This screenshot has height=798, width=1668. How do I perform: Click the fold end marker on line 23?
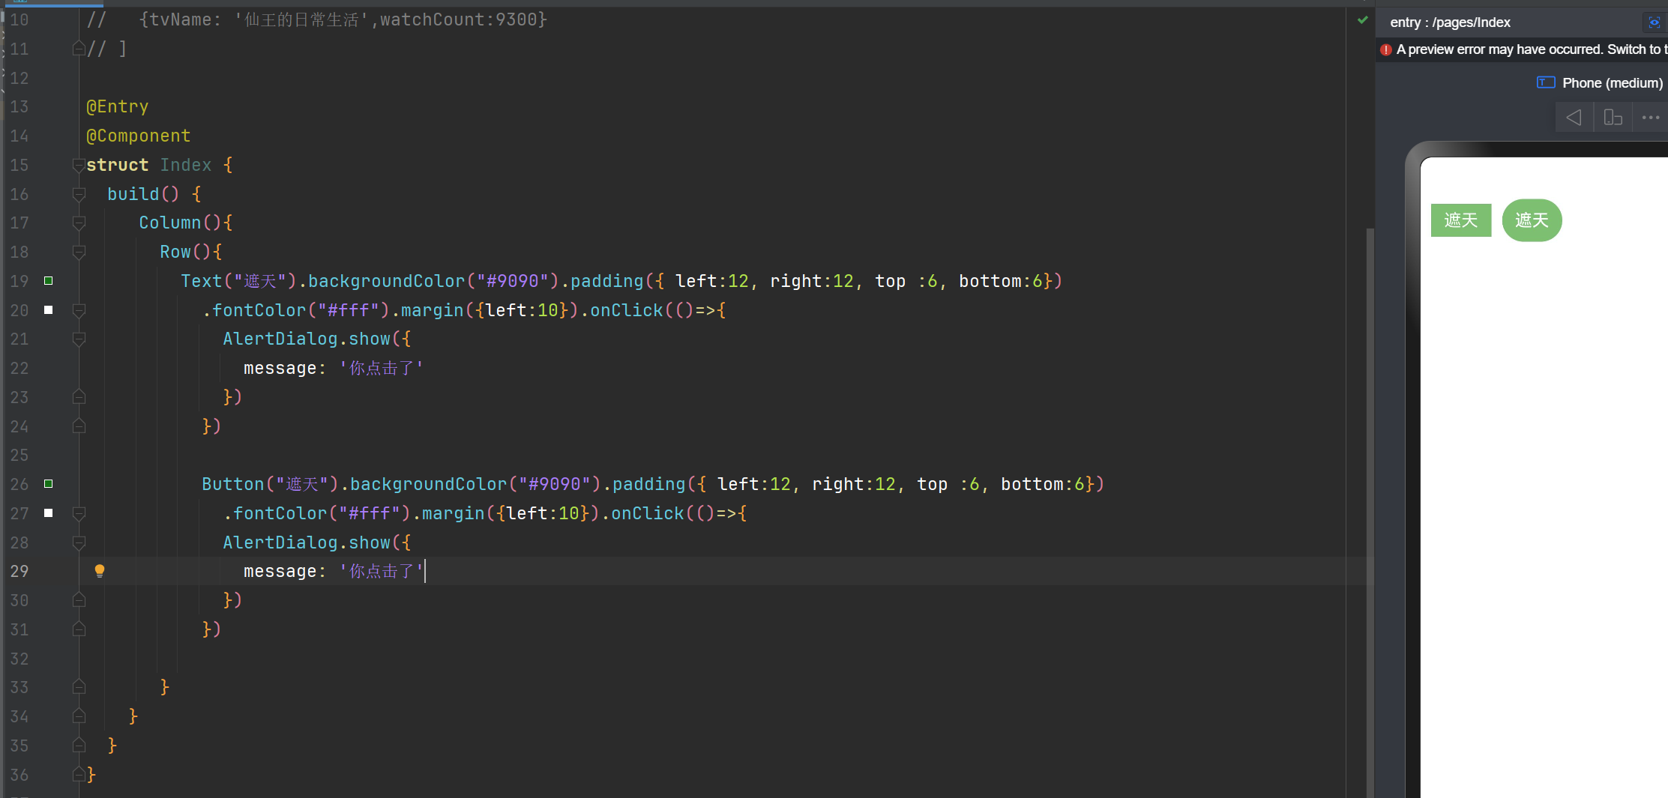coord(79,397)
